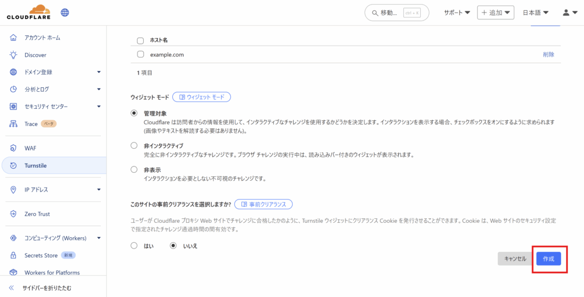Expand the IP アドレス arrow

(x=99, y=190)
